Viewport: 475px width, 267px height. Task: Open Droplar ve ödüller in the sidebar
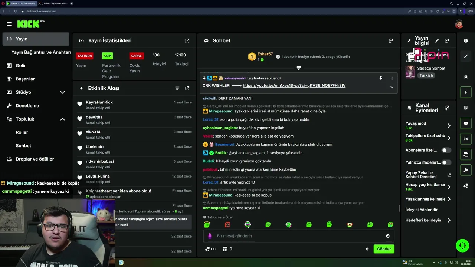point(36,159)
